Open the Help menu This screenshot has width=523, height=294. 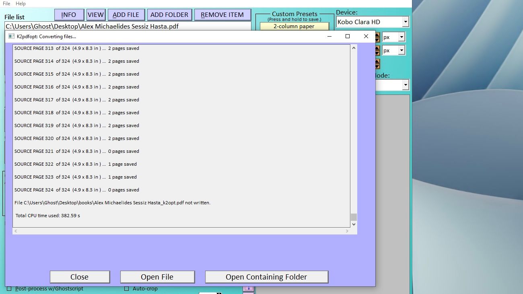click(21, 4)
